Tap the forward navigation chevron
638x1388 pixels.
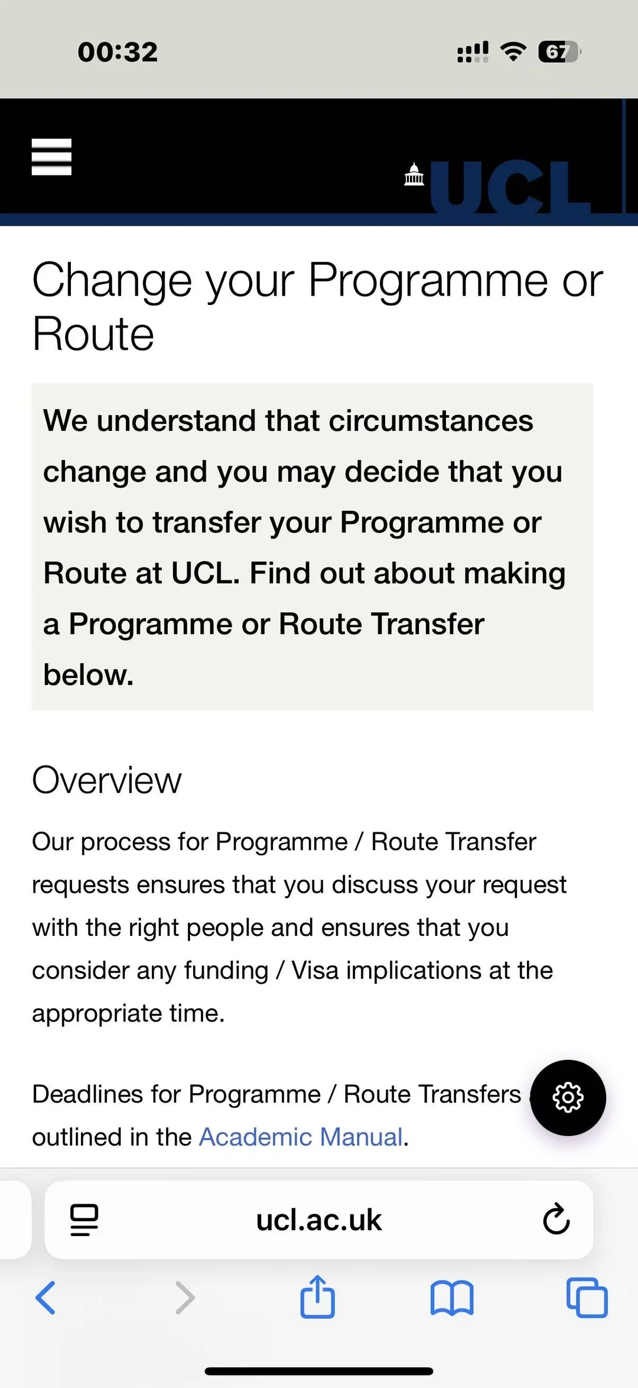tap(185, 1298)
